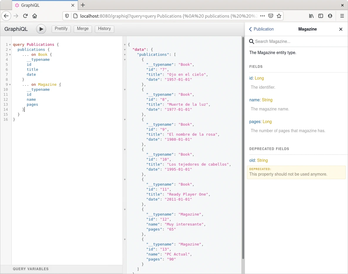Open the Firefox hamburger menu
This screenshot has height=274, width=348.
tap(342, 16)
